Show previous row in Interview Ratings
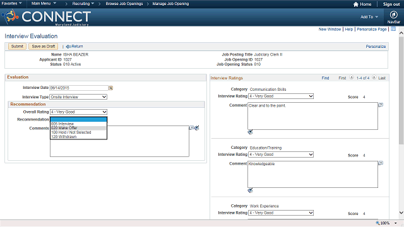 pyautogui.click(x=352, y=78)
